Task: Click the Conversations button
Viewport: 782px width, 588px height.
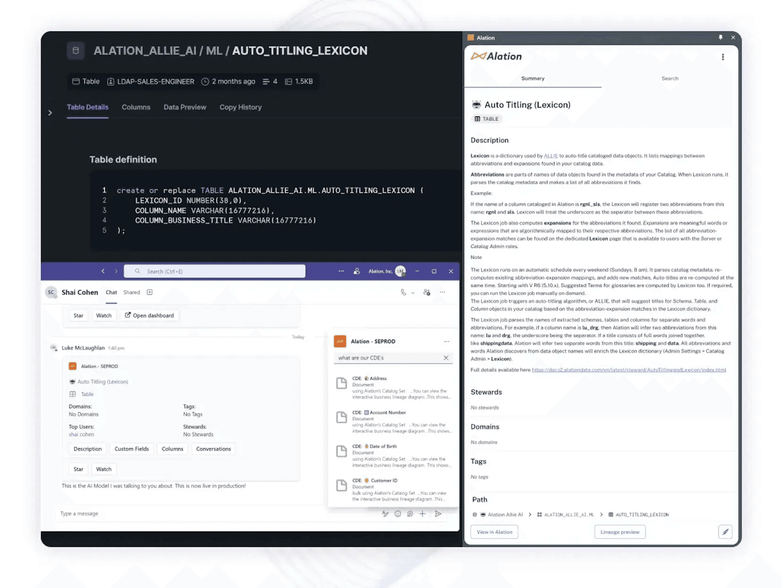Action: (x=214, y=449)
